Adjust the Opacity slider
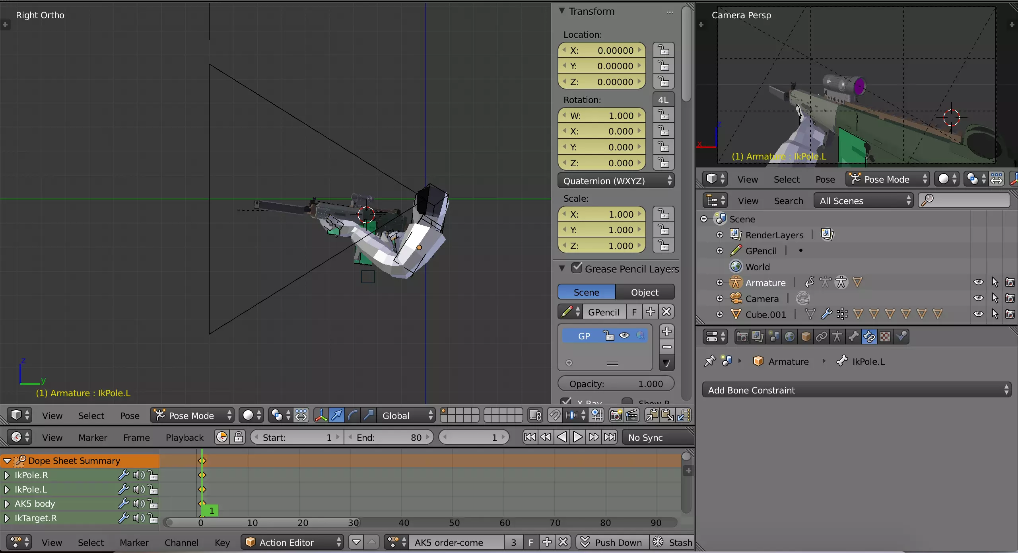This screenshot has width=1018, height=553. click(616, 384)
